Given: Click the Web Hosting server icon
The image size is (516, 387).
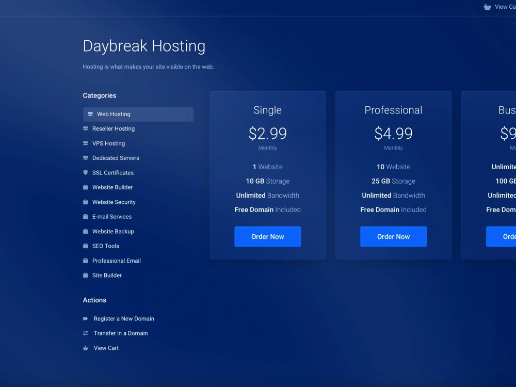Looking at the screenshot, I should 90,114.
